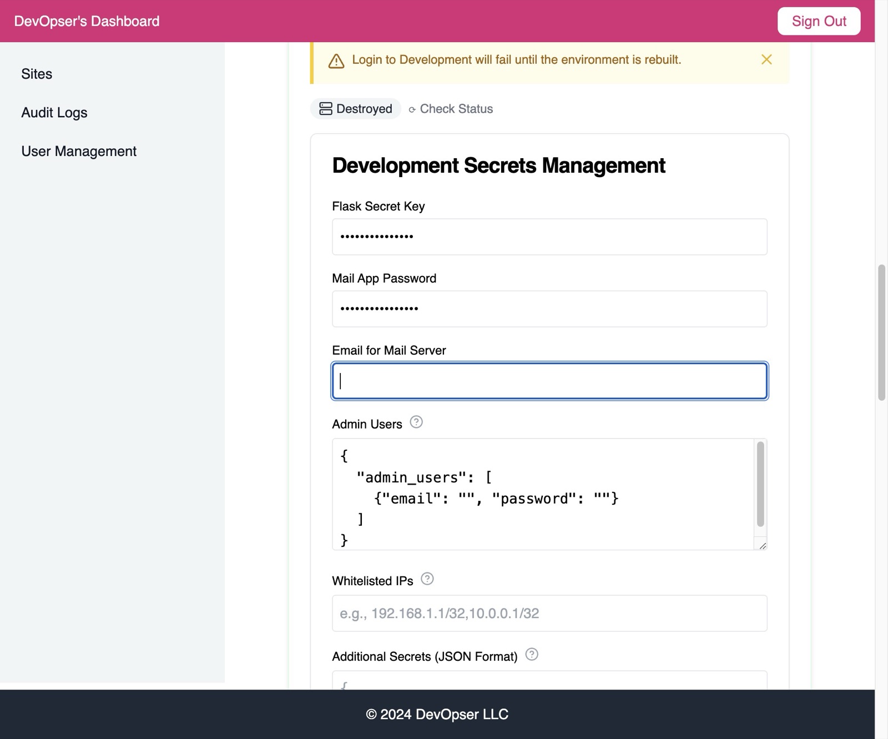Click the Flask Secret Key label
The width and height of the screenshot is (888, 739).
click(x=379, y=207)
